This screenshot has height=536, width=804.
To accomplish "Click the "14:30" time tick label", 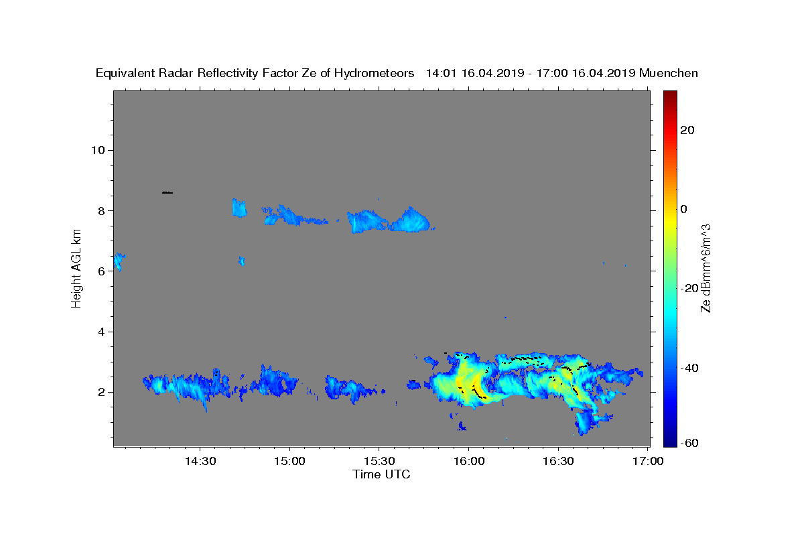I will click(200, 462).
